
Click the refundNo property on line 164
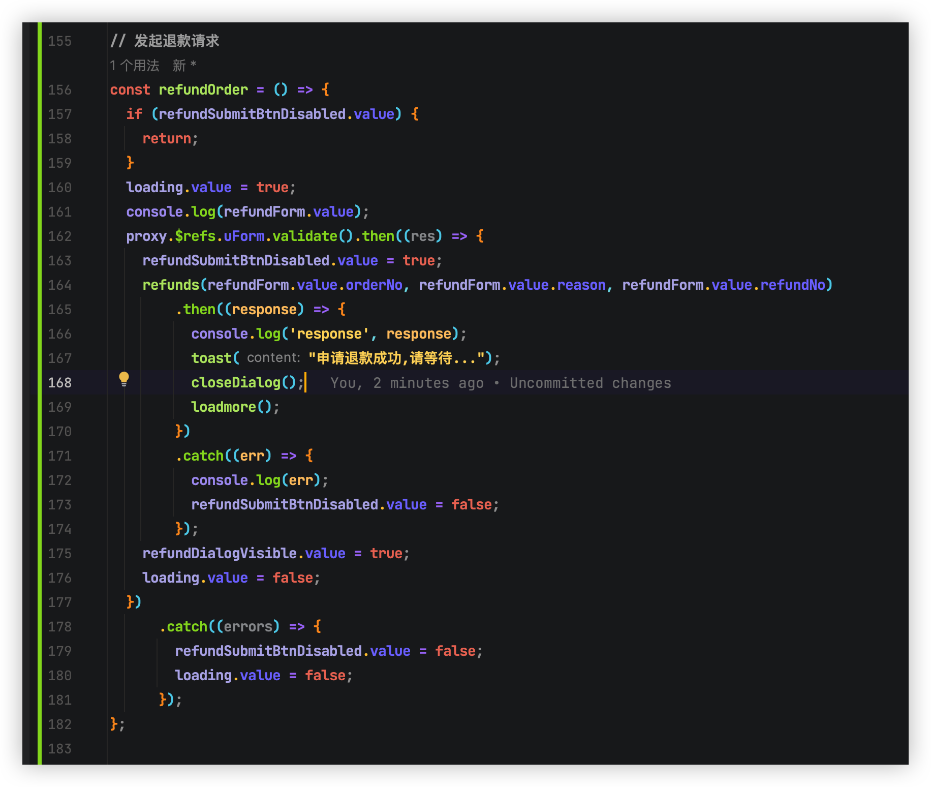(x=792, y=285)
